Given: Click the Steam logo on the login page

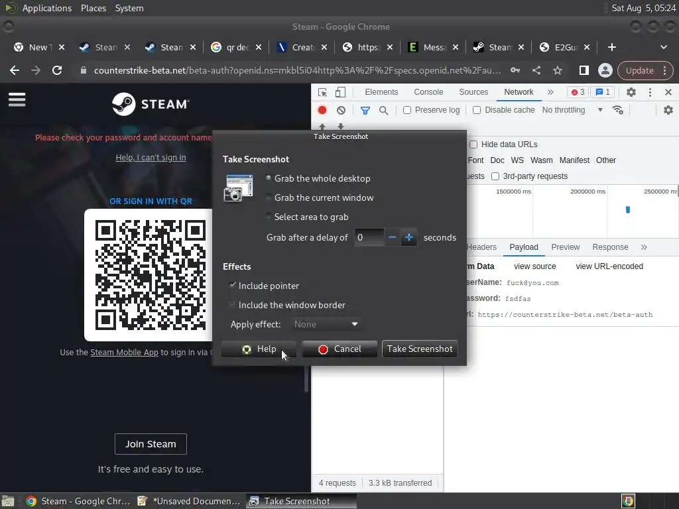Looking at the screenshot, I should pos(151,104).
